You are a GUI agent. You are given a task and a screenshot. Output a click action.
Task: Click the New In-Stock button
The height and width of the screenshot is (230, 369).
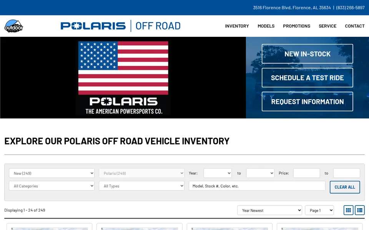(x=307, y=54)
